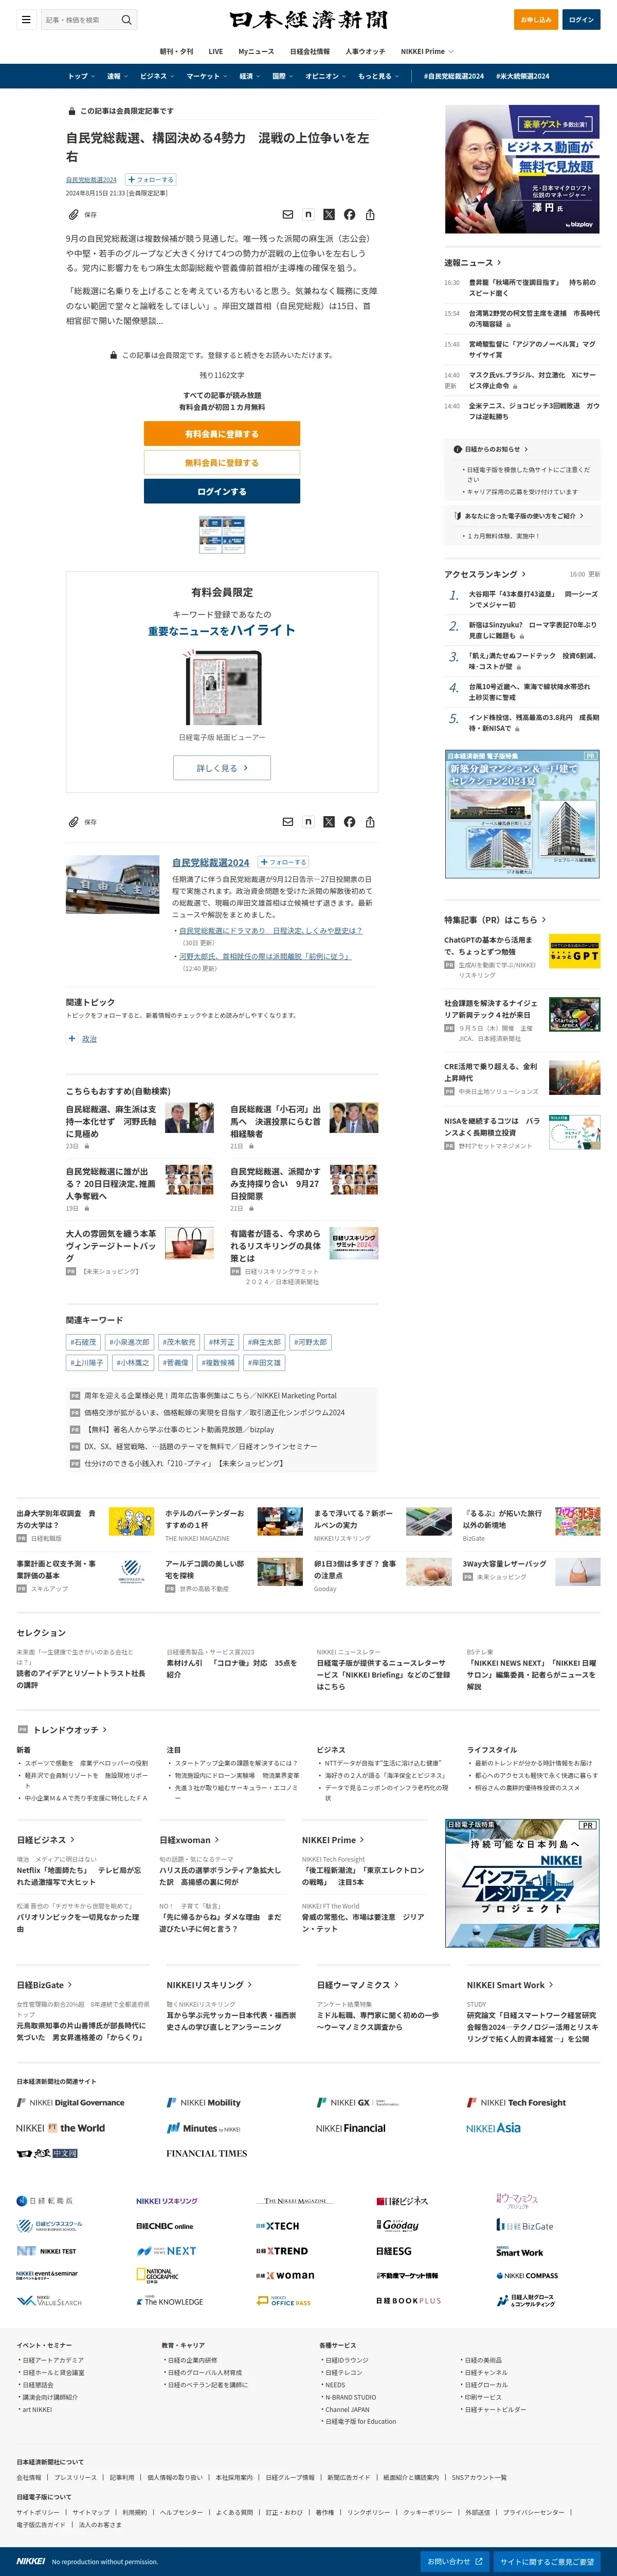Open NATIONAL GEOGRAPHIC logo link
The image size is (617, 2576).
(x=158, y=2274)
